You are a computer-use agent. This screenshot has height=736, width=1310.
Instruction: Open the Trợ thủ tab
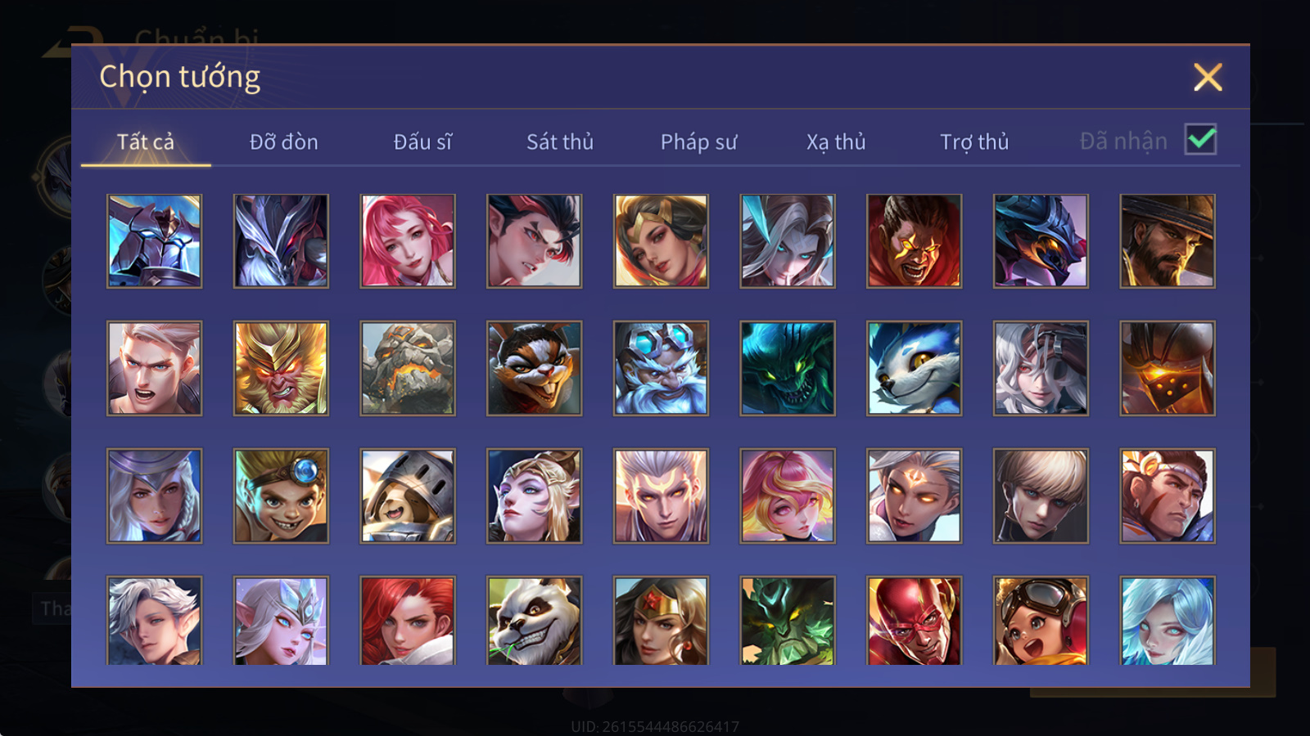pos(974,141)
